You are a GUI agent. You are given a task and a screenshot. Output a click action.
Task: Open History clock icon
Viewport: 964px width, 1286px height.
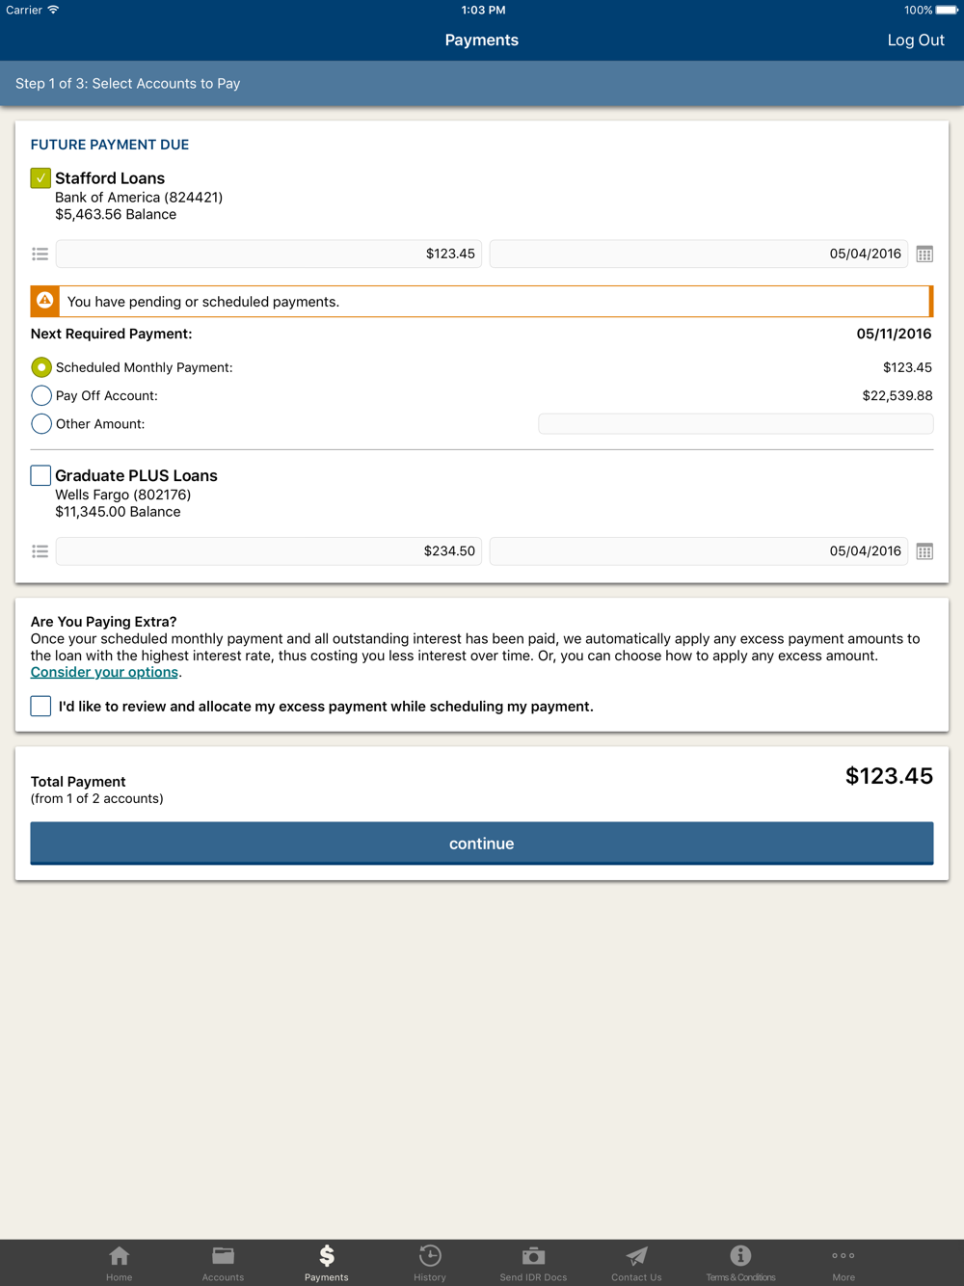pyautogui.click(x=430, y=1256)
